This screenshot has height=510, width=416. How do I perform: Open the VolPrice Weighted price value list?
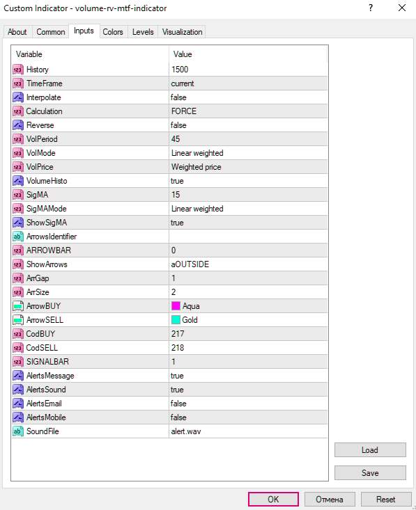pyautogui.click(x=248, y=167)
